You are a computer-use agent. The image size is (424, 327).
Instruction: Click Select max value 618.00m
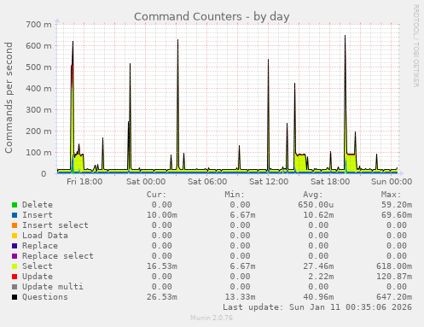(394, 266)
